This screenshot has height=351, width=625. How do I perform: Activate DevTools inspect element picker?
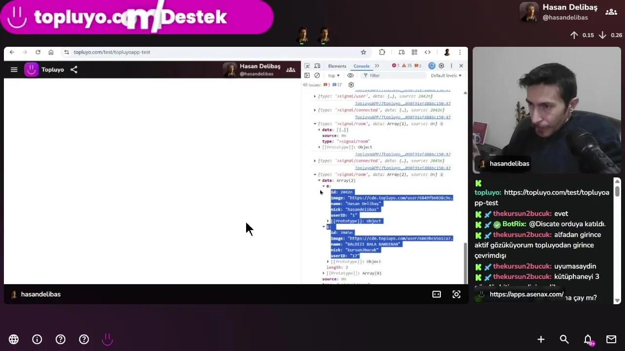coord(307,66)
